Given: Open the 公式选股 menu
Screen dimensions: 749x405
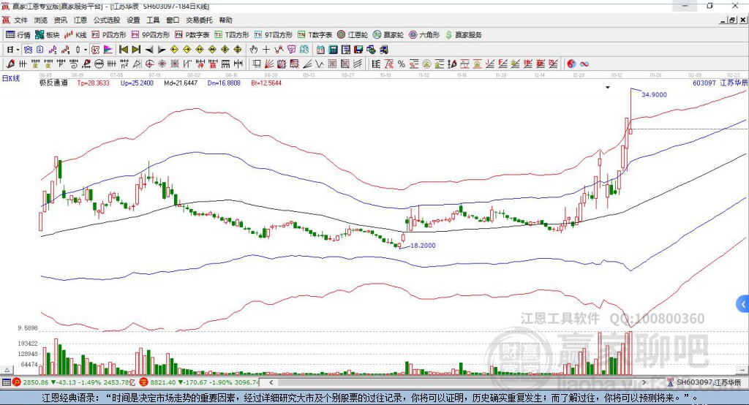Looking at the screenshot, I should pyautogui.click(x=107, y=20).
